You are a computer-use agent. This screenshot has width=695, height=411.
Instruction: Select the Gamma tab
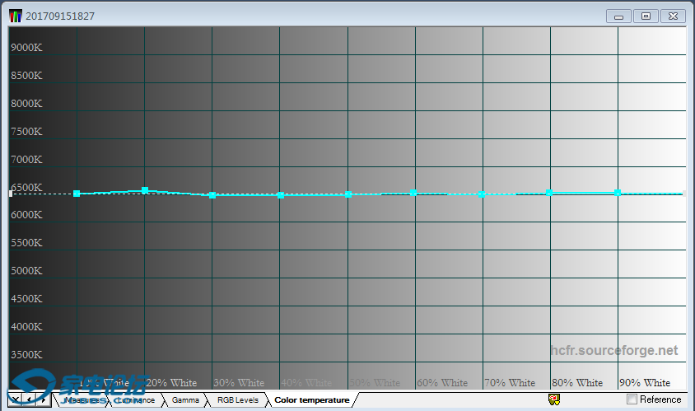tap(185, 400)
